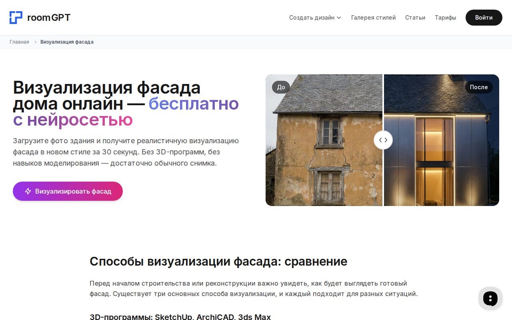This screenshot has width=512, height=320.
Task: Open the Галерея стилей menu item
Action: (373, 18)
